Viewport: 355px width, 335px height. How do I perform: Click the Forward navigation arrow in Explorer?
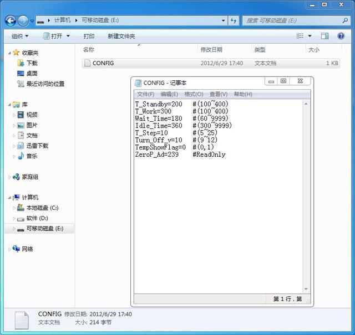(23, 21)
